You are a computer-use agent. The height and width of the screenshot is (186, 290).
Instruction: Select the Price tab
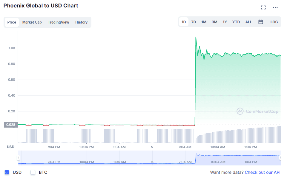point(12,22)
